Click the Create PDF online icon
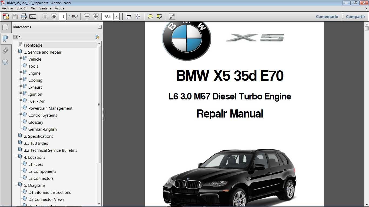The image size is (369, 207). [6, 16]
